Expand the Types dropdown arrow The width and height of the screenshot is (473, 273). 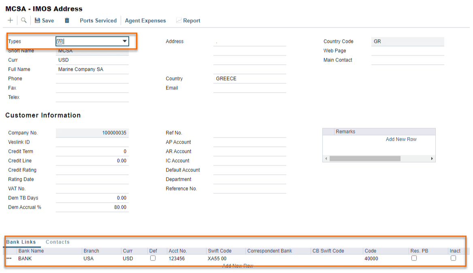click(x=125, y=41)
